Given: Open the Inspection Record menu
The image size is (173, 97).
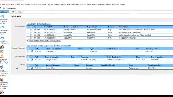Looking at the screenshot, I should (60, 4).
